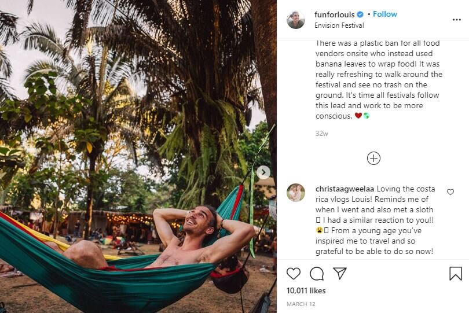Load more comments with the plus circle
The height and width of the screenshot is (313, 469).
pyautogui.click(x=373, y=158)
